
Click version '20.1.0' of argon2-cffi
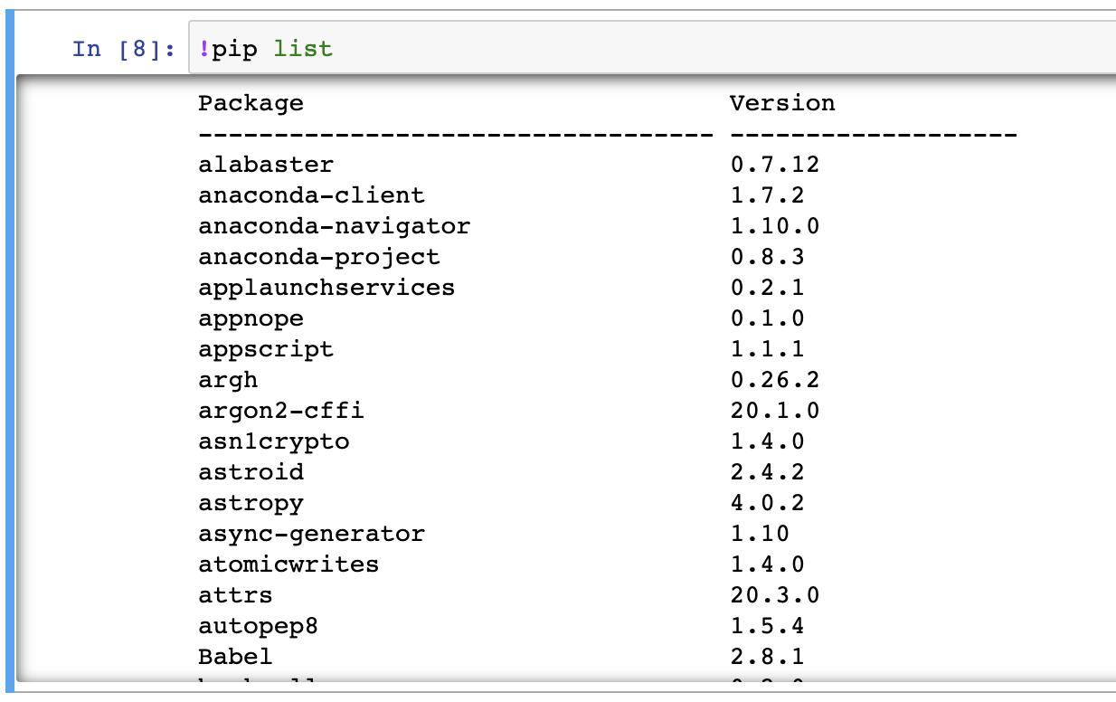pyautogui.click(x=775, y=411)
